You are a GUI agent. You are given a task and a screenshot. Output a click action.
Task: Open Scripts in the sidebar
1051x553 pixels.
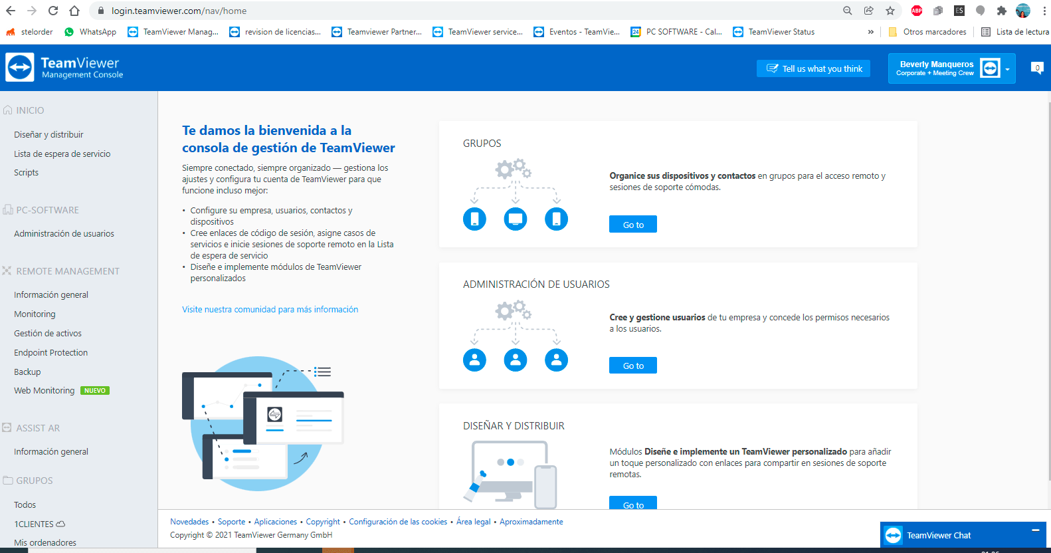pos(26,172)
